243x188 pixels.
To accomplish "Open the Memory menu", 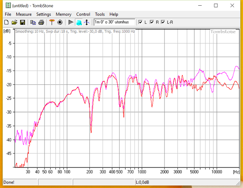I will pyautogui.click(x=64, y=14).
